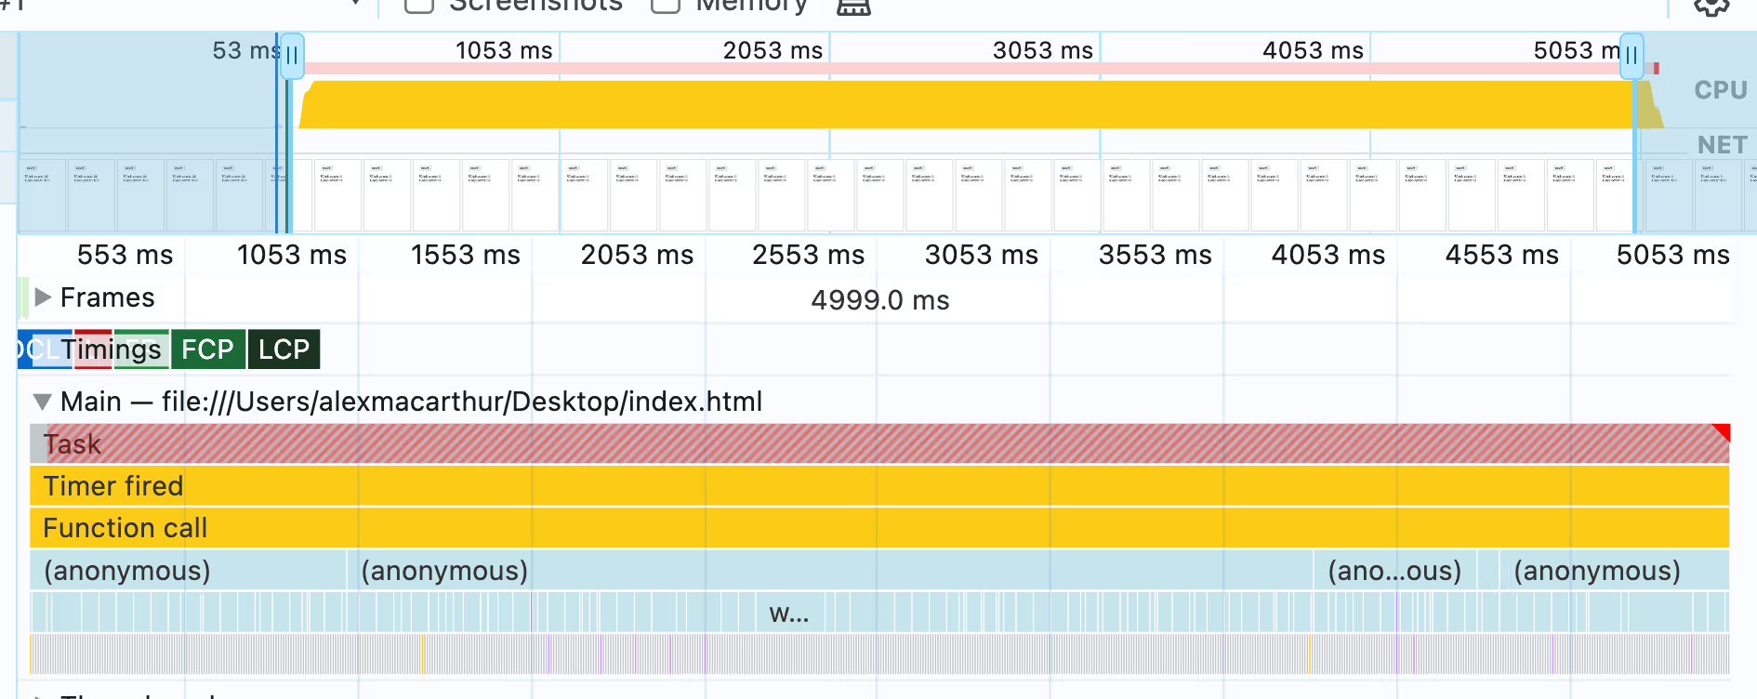Click 2053 ms in the flame chart ruler

[x=637, y=255]
